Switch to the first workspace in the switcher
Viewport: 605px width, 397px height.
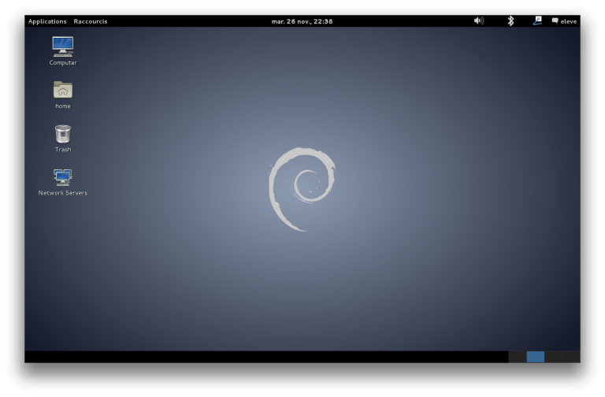(518, 357)
